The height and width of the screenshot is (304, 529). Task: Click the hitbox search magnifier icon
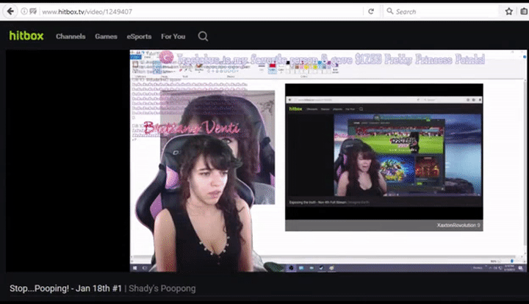[x=203, y=37]
